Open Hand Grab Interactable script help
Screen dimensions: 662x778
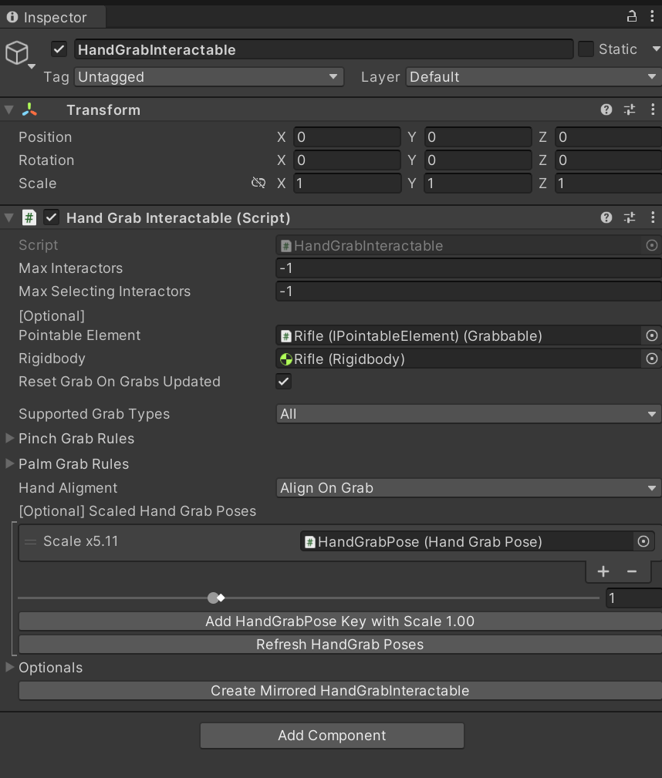606,217
